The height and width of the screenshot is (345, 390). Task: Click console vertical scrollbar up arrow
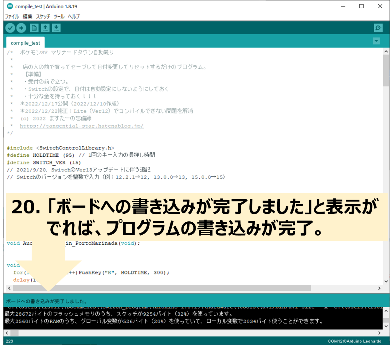pos(386,311)
